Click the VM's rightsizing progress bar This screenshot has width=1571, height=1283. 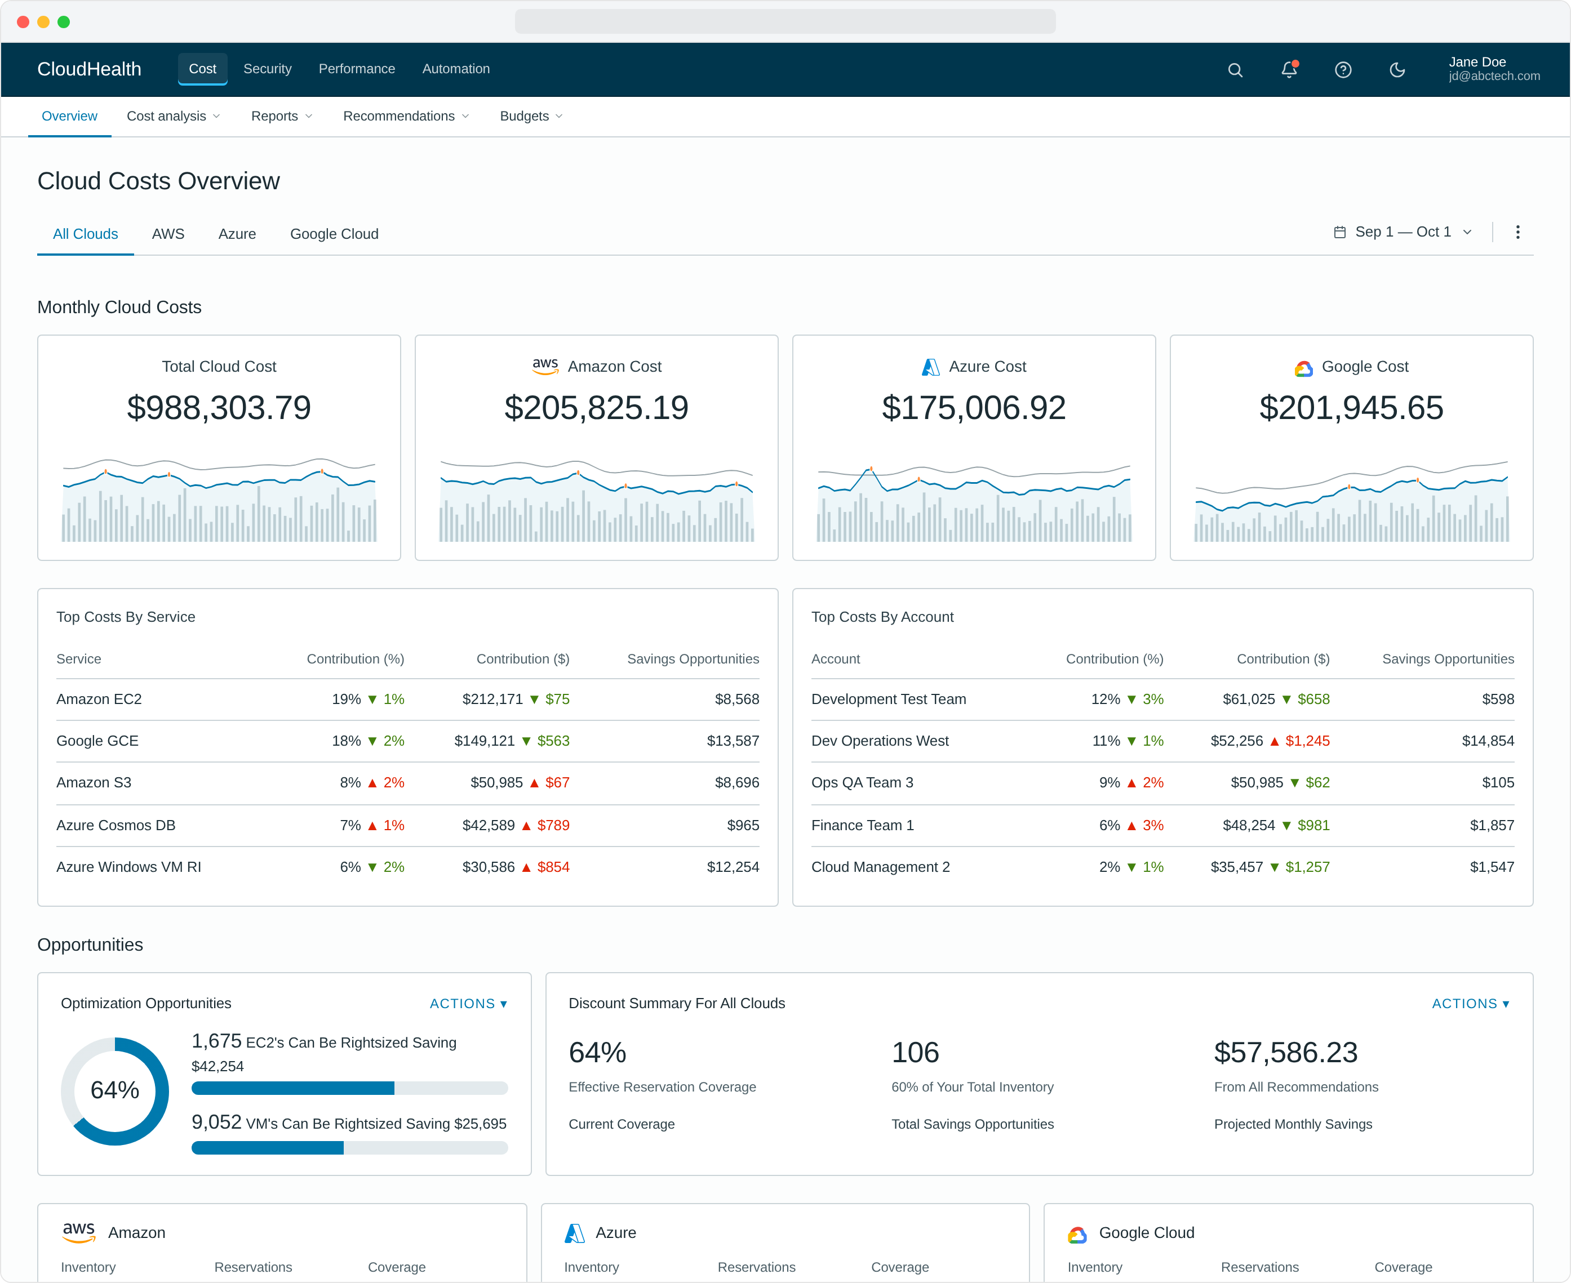(350, 1148)
